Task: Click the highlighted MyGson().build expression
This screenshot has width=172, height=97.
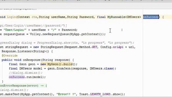Action: pos(56,64)
